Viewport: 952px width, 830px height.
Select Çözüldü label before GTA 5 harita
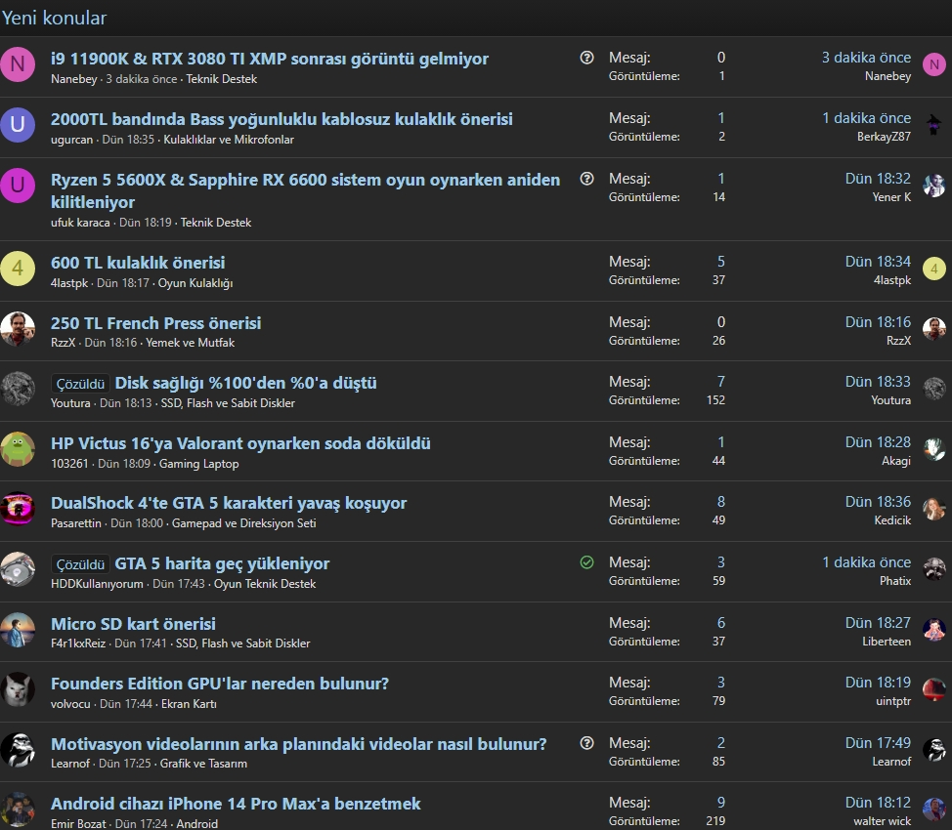[x=80, y=564]
